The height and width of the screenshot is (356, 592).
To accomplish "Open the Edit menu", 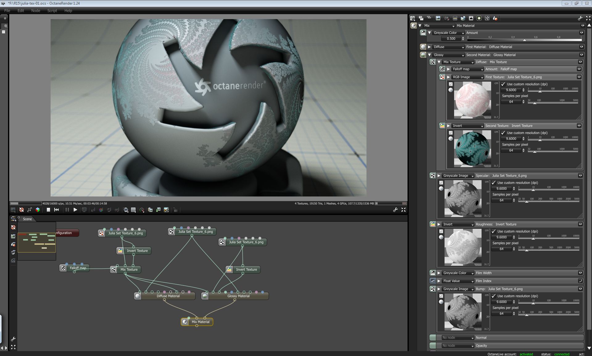I will tap(21, 10).
